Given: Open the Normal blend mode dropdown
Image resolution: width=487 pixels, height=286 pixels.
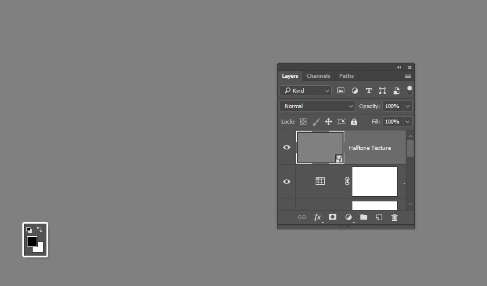Looking at the screenshot, I should point(318,106).
